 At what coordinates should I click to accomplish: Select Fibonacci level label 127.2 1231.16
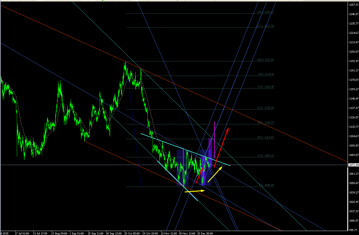(265, 26)
